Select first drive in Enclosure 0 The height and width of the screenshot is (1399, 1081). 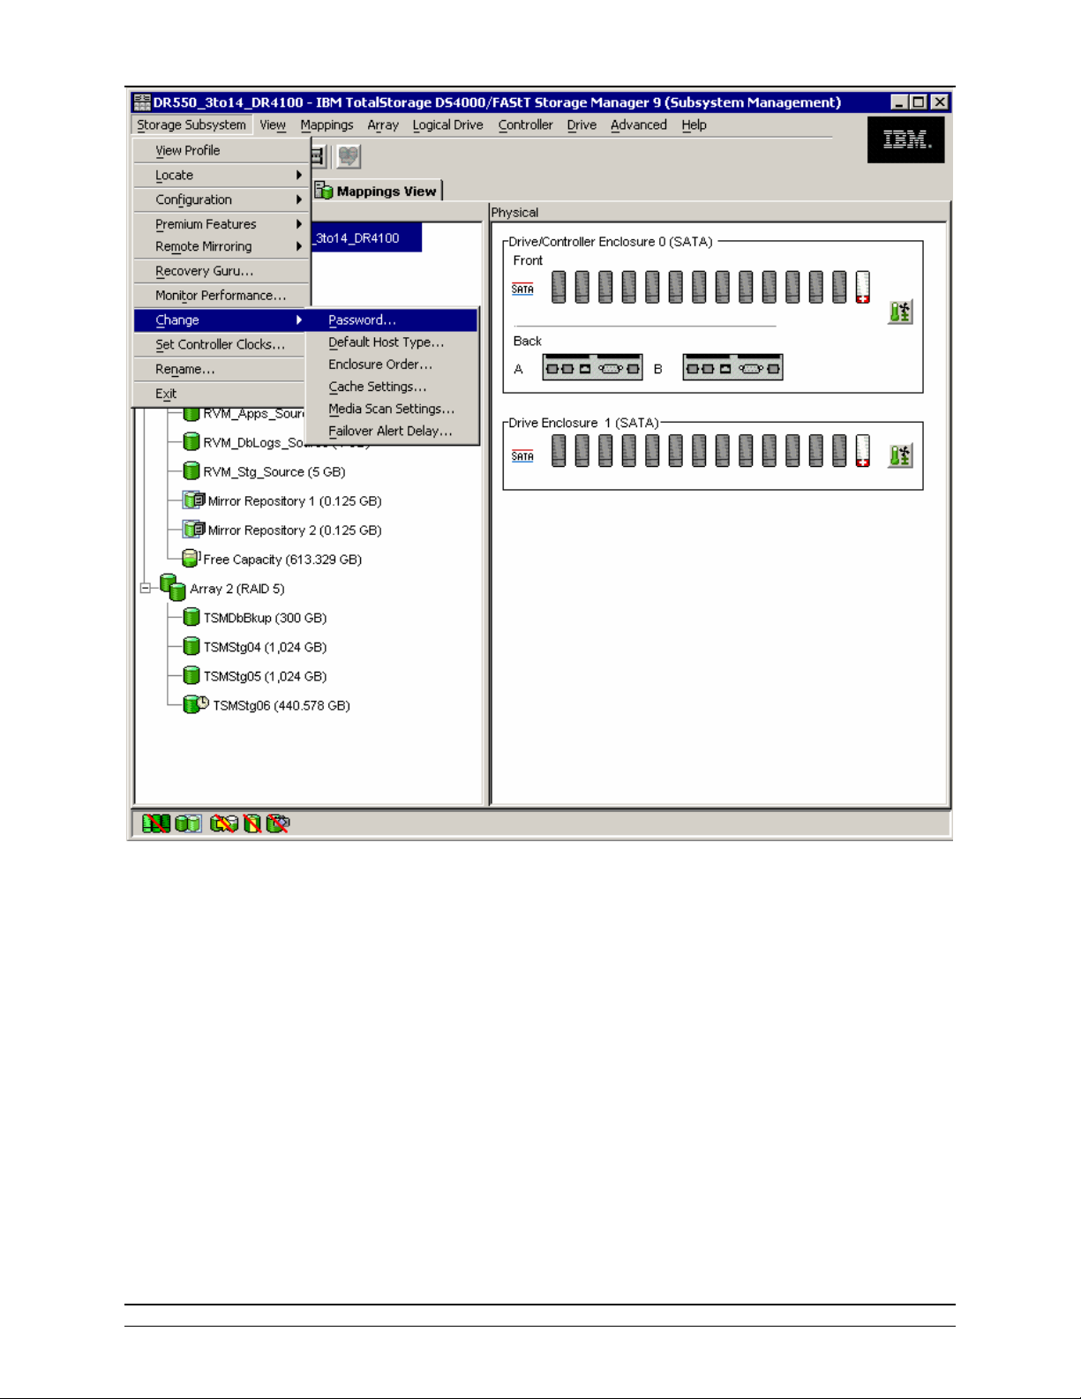(x=559, y=287)
